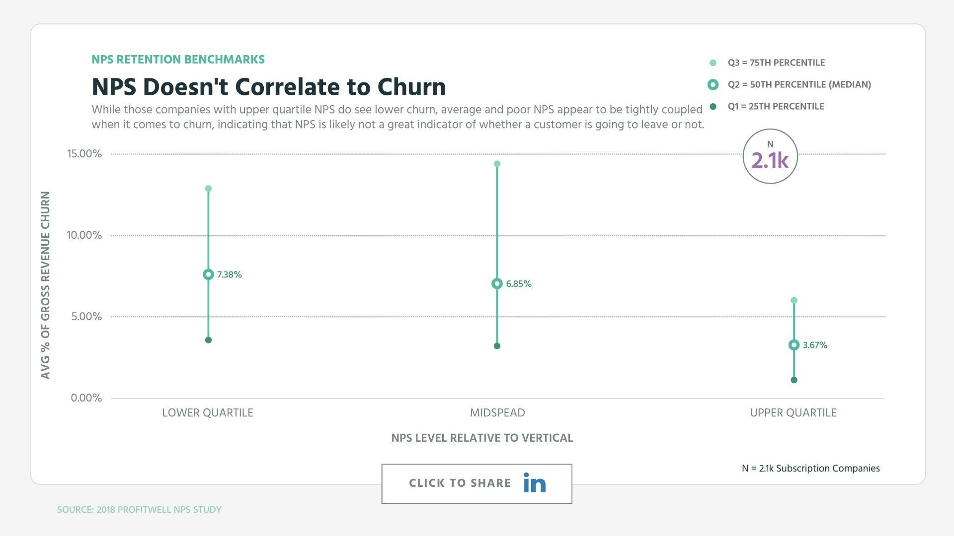
Task: Click the N 2.1k sample size badge
Action: pyautogui.click(x=770, y=155)
